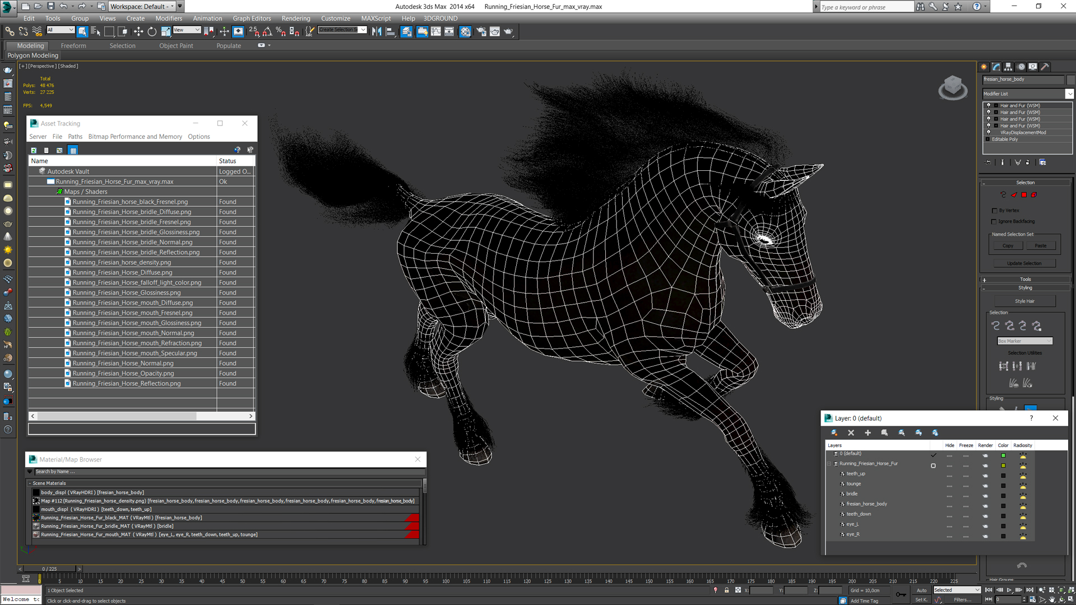Toggle VRayDisplacementMod lightbulb visibility
1076x605 pixels.
point(989,132)
